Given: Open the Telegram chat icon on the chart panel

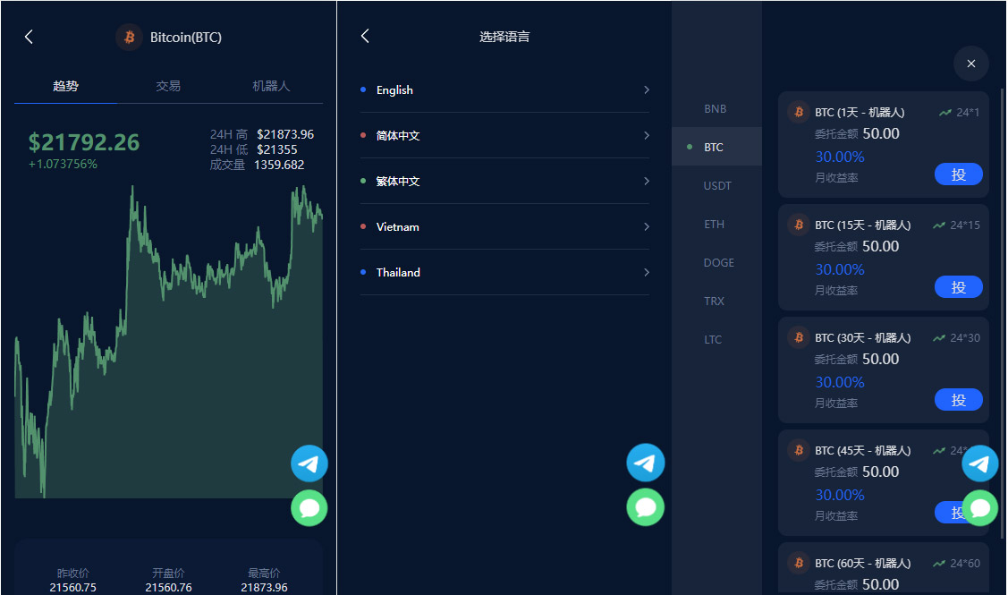Looking at the screenshot, I should (309, 463).
